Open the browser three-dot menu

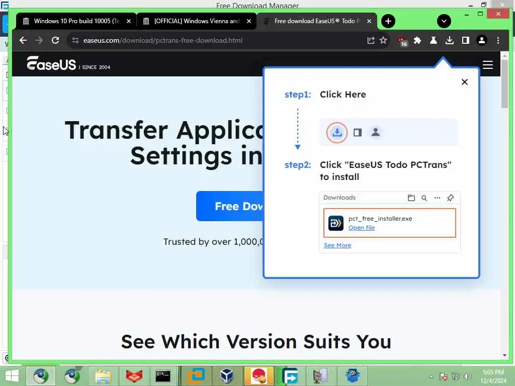click(x=498, y=40)
